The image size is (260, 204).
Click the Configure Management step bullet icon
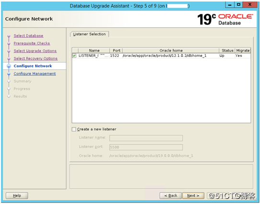pos(9,74)
